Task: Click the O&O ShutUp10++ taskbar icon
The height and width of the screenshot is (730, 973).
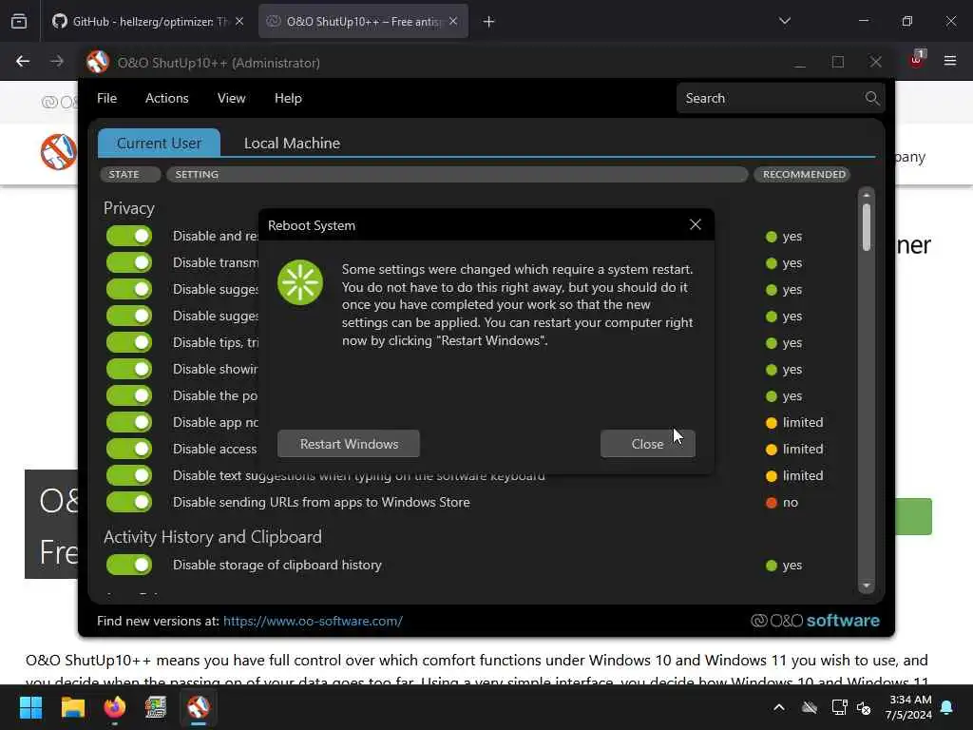Action: click(198, 707)
